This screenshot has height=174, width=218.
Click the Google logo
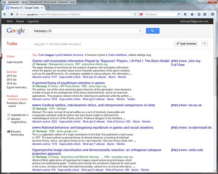pyautogui.click(x=16, y=31)
